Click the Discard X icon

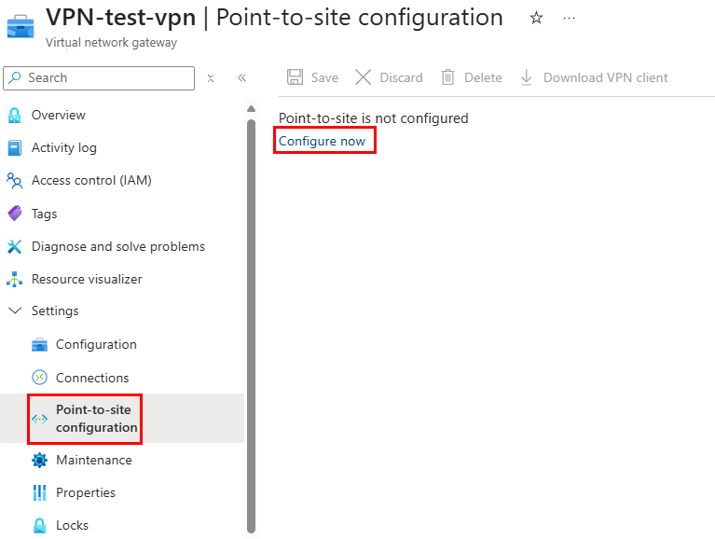(x=363, y=77)
